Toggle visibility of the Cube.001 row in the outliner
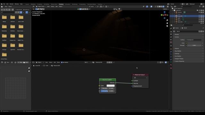Viewport: 205px width, 115px height. tap(199, 16)
